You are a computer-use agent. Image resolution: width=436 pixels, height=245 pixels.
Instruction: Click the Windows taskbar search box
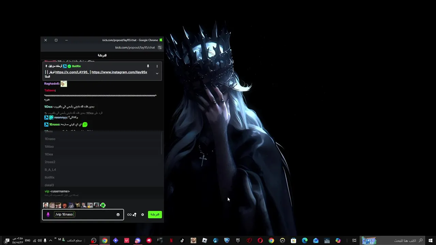click(x=393, y=241)
